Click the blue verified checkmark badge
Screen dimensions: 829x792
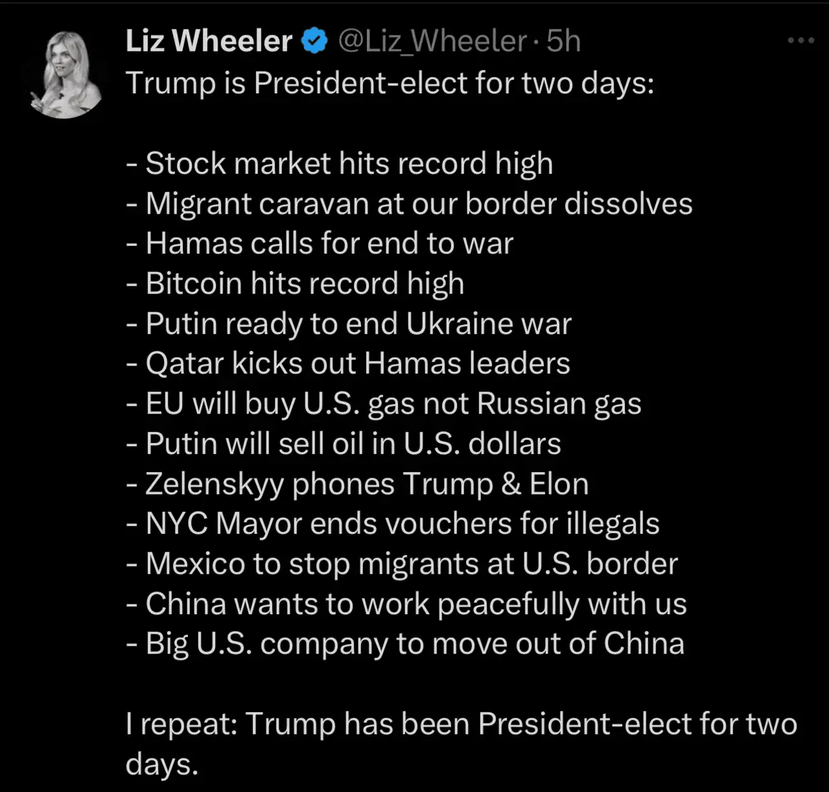click(x=315, y=41)
